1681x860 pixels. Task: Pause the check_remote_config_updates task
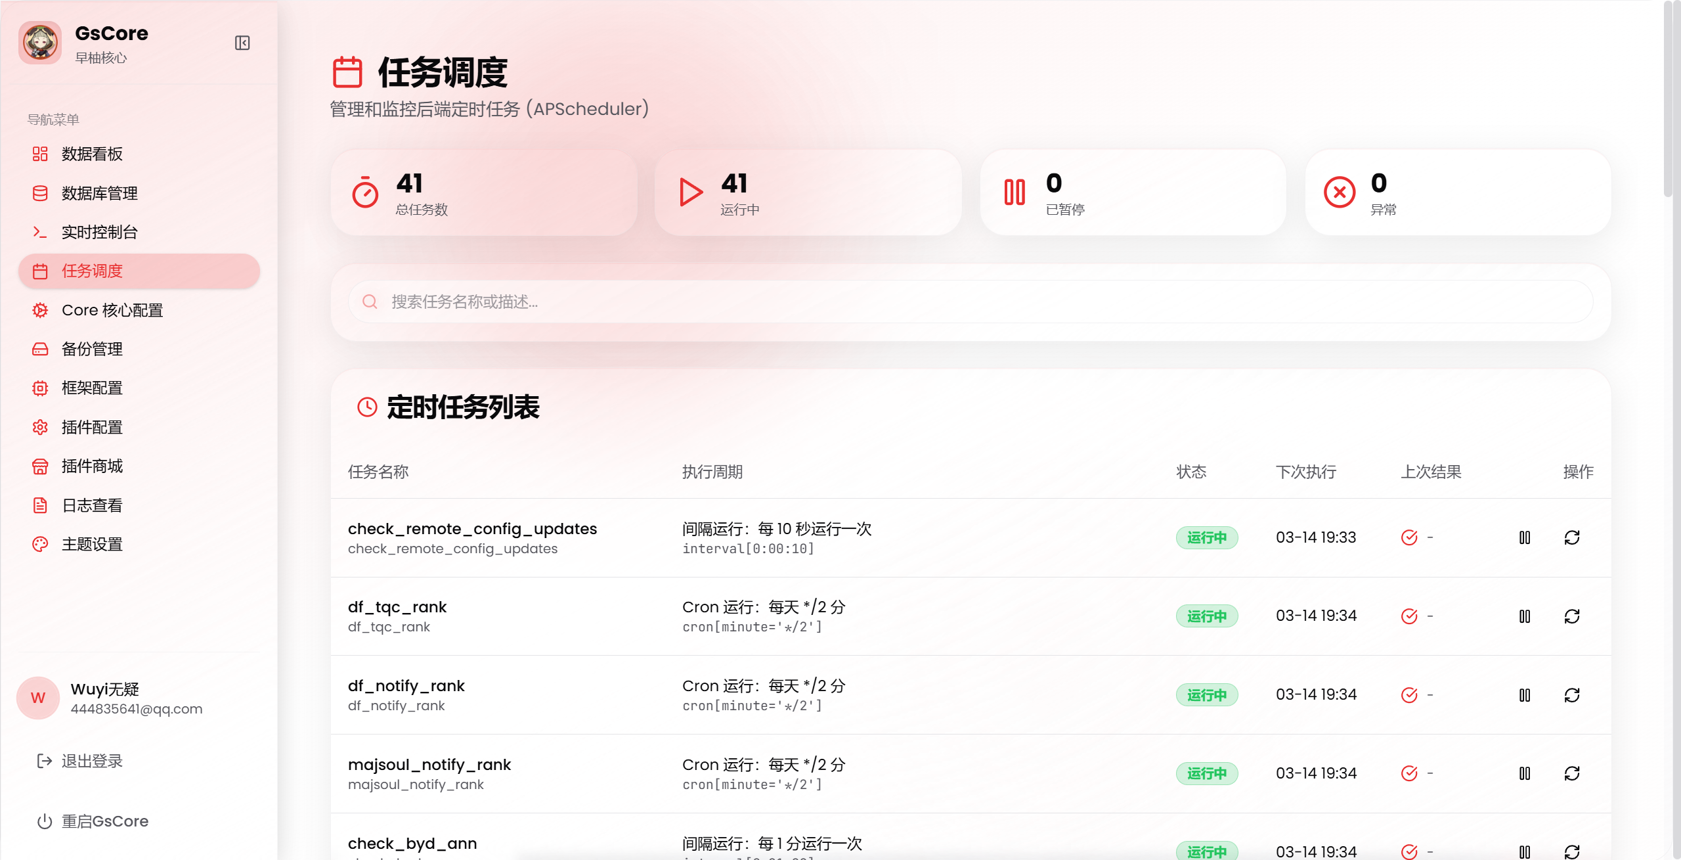(x=1525, y=537)
